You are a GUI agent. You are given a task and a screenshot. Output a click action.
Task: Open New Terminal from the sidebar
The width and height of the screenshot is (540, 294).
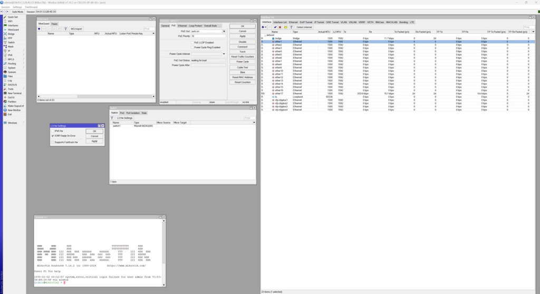coord(14,93)
